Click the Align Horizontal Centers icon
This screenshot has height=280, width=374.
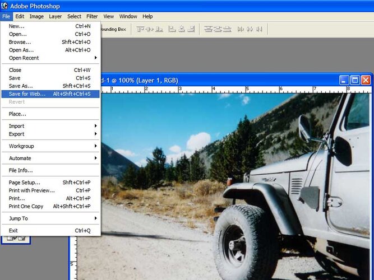(182, 29)
